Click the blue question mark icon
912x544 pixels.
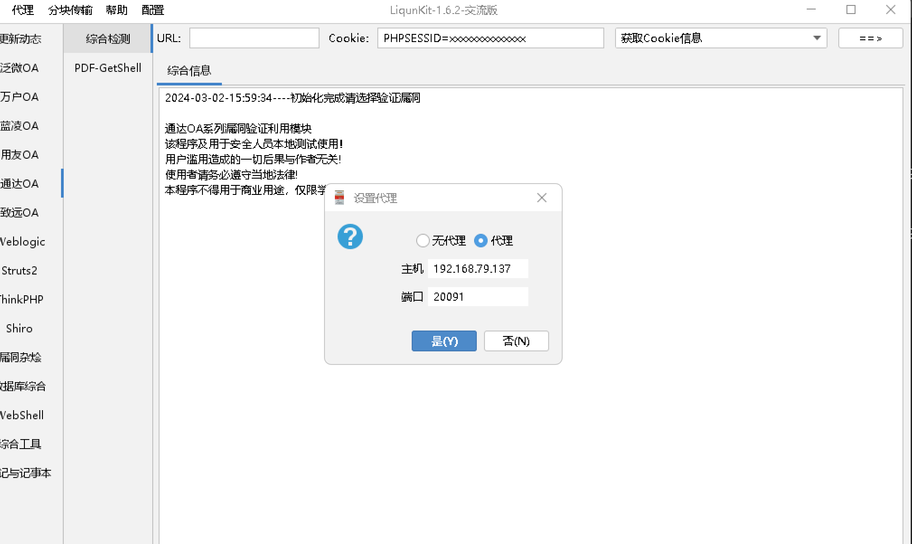coord(350,237)
